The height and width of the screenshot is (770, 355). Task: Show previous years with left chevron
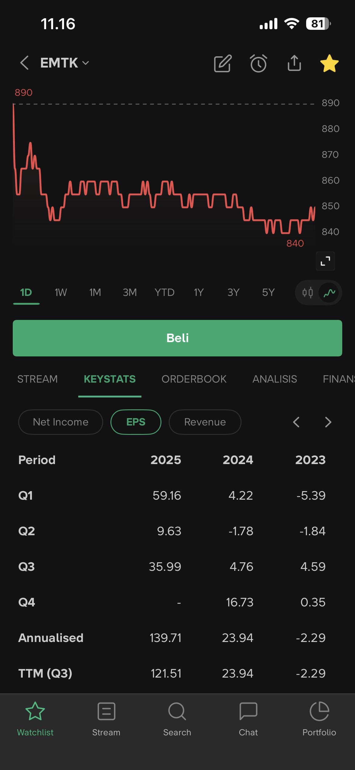[x=296, y=422]
